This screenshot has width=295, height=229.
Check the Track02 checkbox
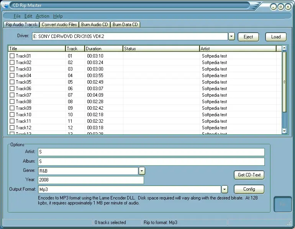pos(12,63)
